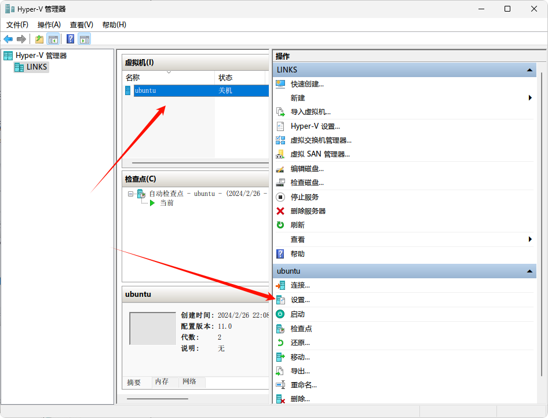Click the 编辑磁盘 icon
This screenshot has width=548, height=418.
[x=280, y=169]
